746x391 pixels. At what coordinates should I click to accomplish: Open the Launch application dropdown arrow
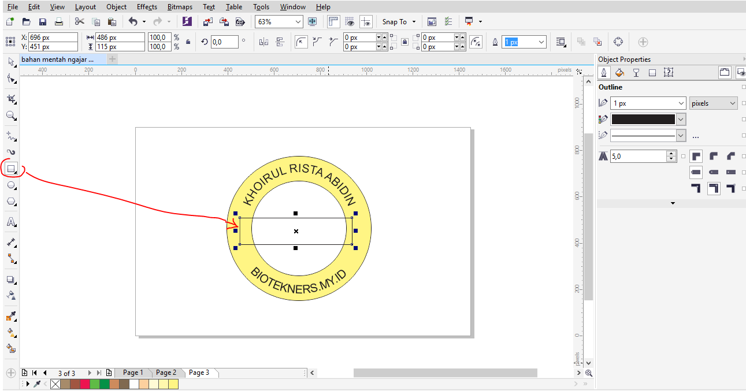pyautogui.click(x=480, y=21)
